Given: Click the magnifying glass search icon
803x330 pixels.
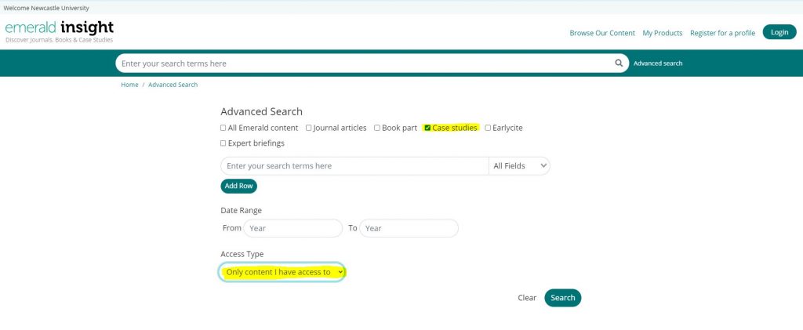Looking at the screenshot, I should (x=619, y=63).
